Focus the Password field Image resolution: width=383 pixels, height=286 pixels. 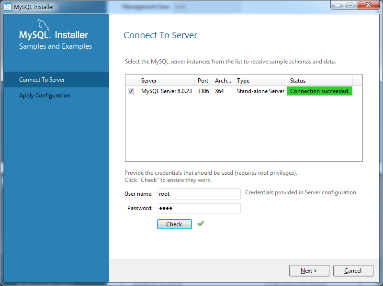point(199,208)
